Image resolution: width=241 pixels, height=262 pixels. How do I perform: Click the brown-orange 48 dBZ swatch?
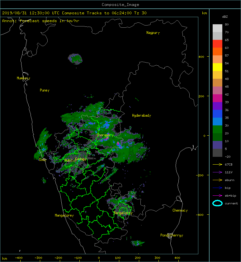point(217,82)
